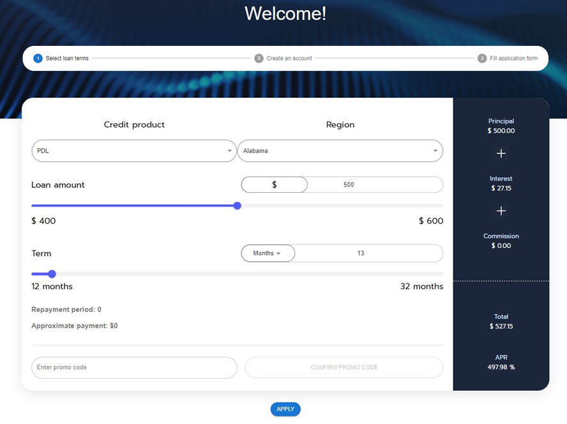Click step 1 circle icon
This screenshot has width=567, height=424.
38,58
